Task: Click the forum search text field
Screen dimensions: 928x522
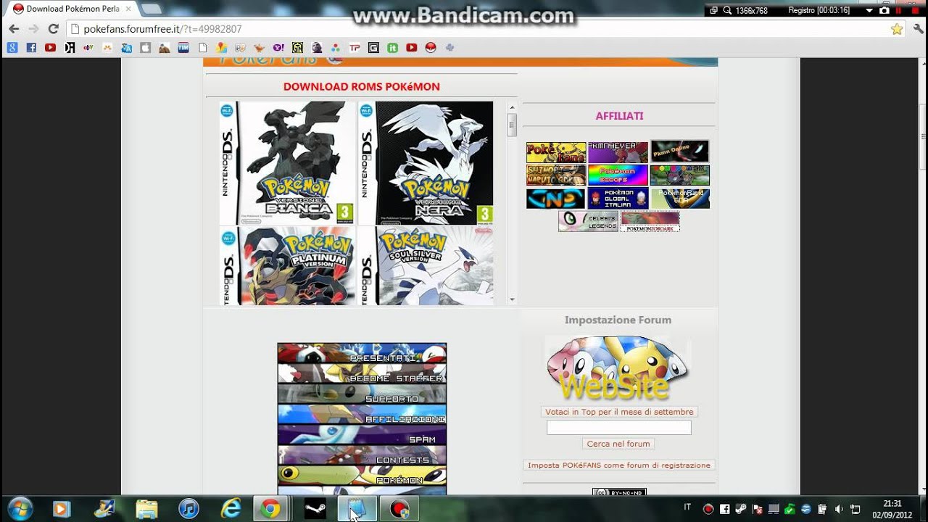Action: 618,428
